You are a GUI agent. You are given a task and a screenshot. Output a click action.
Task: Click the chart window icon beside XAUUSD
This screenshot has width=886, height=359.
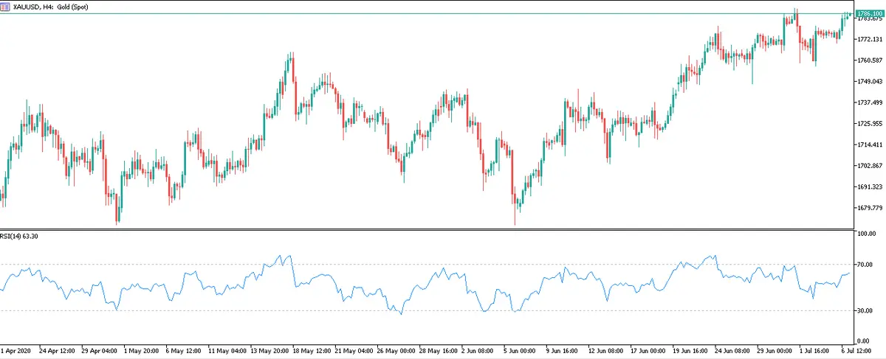click(6, 5)
